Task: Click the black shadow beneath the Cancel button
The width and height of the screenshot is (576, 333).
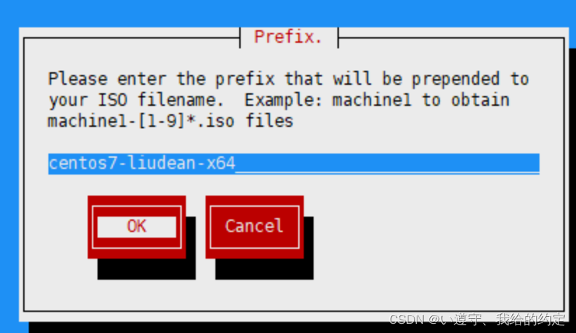Action: coord(264,269)
